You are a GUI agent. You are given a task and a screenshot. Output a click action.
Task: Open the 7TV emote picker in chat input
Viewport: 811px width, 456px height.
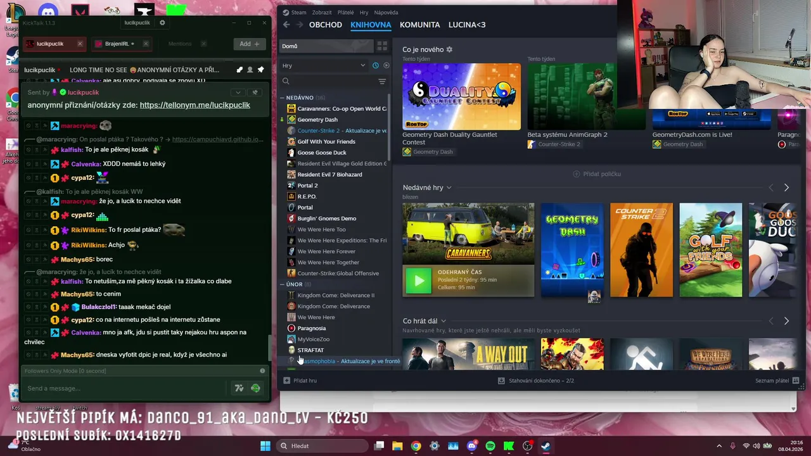[239, 388]
